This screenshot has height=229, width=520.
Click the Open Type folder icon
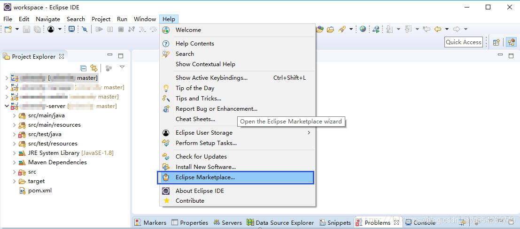tap(320, 29)
